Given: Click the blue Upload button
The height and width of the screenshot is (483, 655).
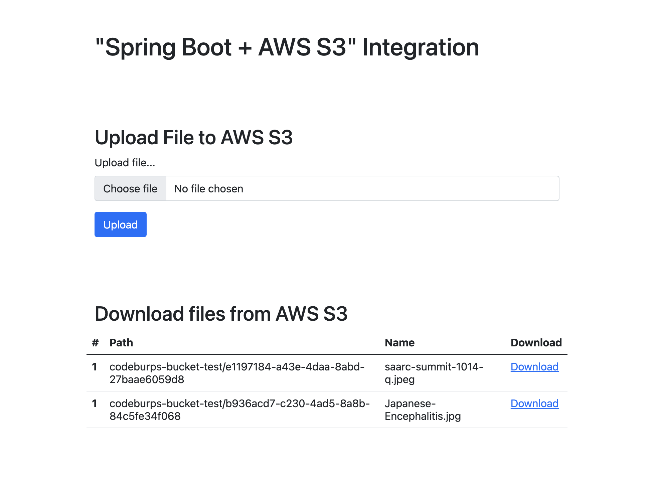Looking at the screenshot, I should click(121, 224).
